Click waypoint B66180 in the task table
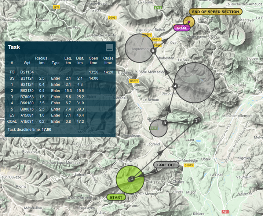263x216 pixels. [x=27, y=103]
